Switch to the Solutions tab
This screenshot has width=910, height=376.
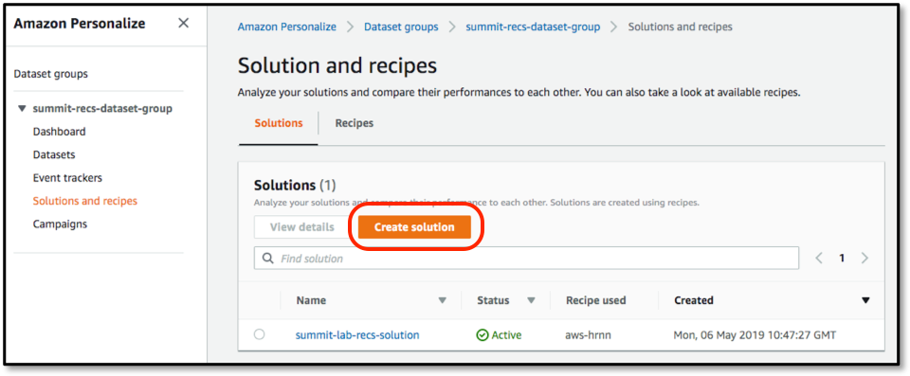[279, 123]
